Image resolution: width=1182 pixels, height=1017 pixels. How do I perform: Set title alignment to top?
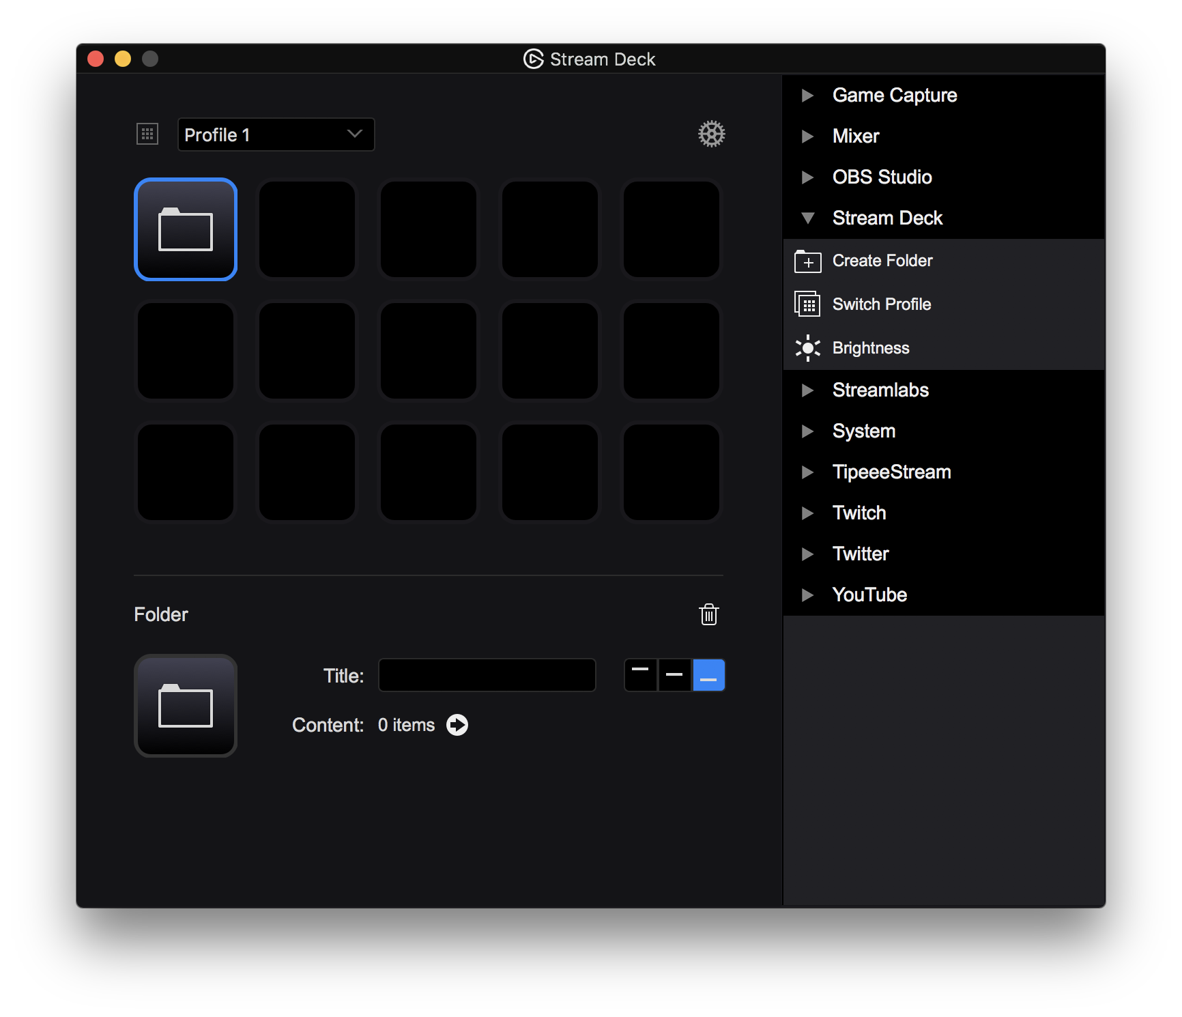(640, 675)
